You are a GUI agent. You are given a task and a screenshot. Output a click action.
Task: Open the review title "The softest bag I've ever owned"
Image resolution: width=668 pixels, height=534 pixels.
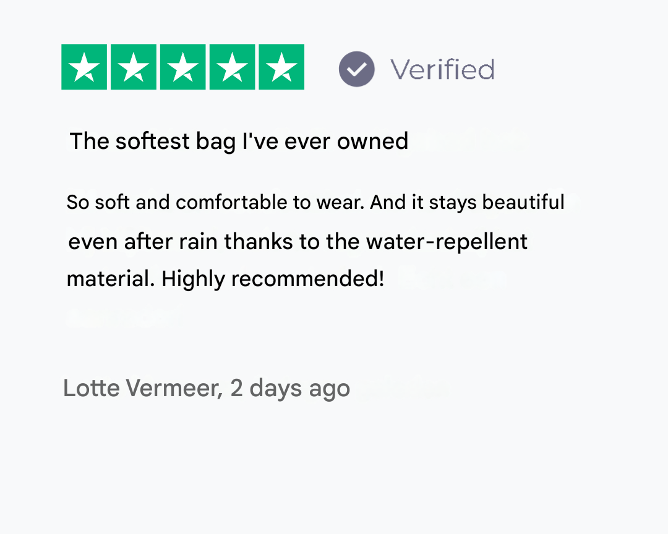[x=239, y=142]
